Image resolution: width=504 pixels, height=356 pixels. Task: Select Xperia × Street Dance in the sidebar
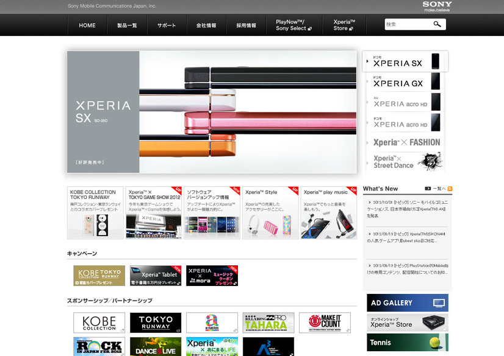(405, 162)
